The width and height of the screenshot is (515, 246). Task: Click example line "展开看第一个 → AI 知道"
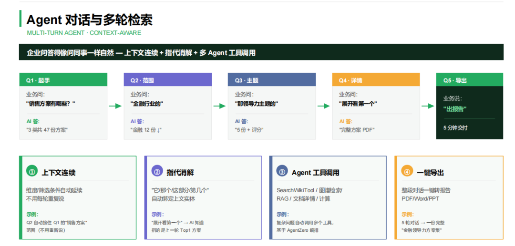(177, 223)
